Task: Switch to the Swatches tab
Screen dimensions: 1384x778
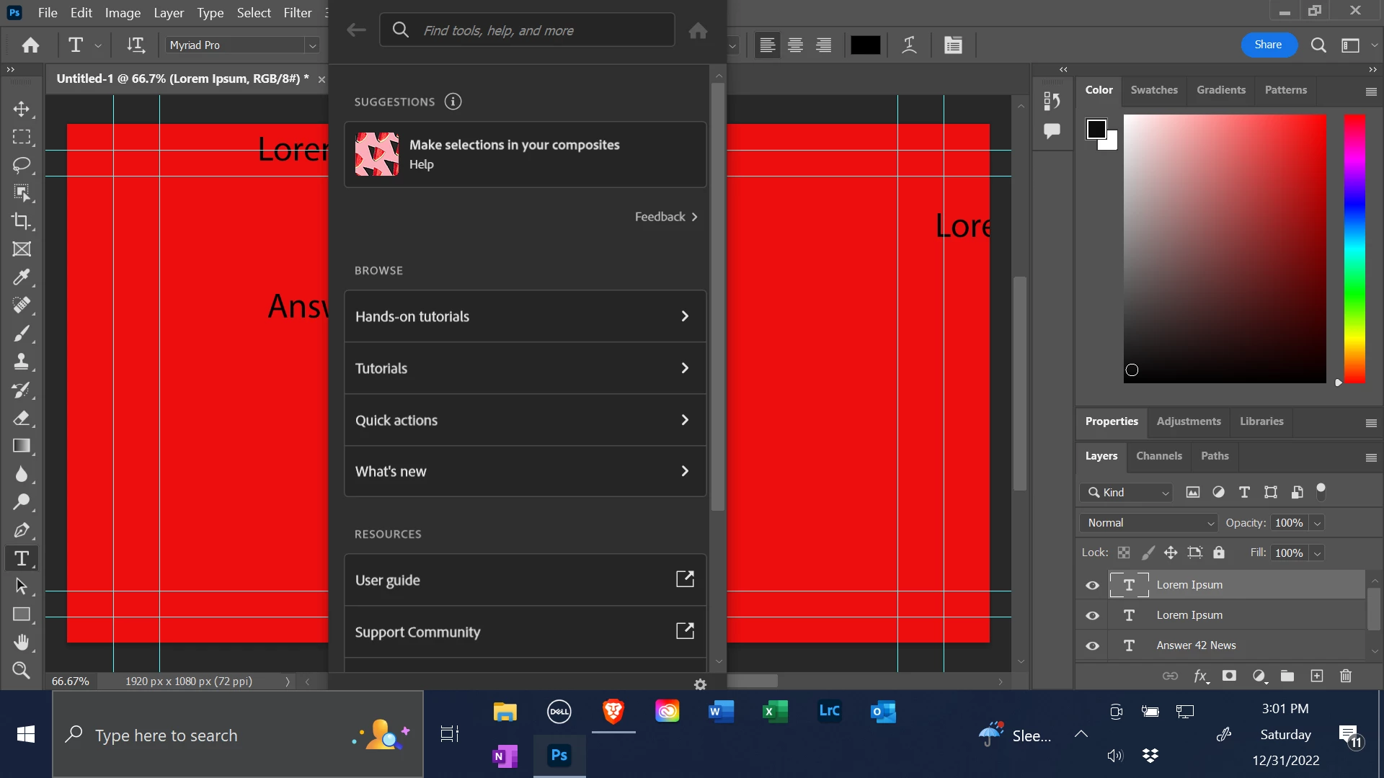Action: click(x=1154, y=90)
